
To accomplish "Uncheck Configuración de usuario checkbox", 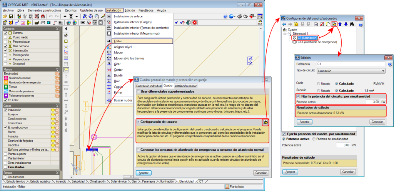I will [x=138, y=122].
